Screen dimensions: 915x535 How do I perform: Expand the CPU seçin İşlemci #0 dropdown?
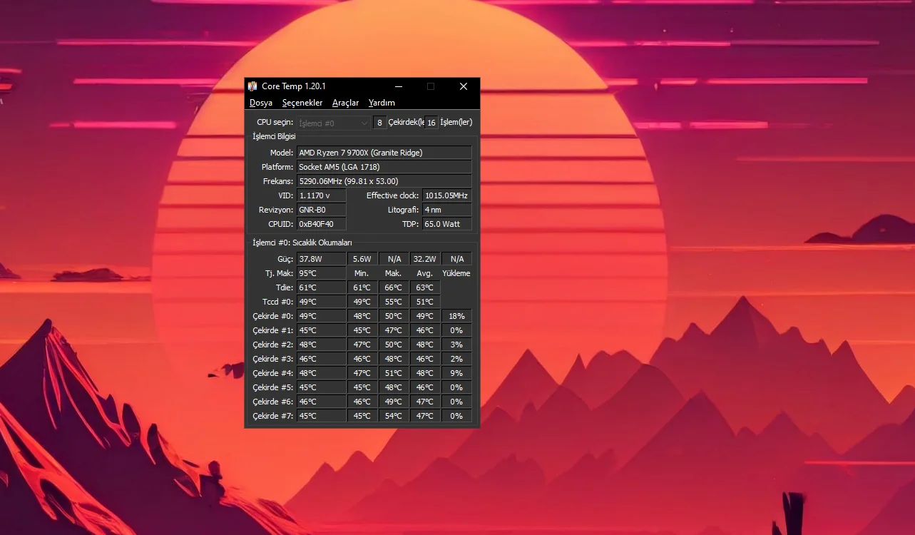(333, 123)
